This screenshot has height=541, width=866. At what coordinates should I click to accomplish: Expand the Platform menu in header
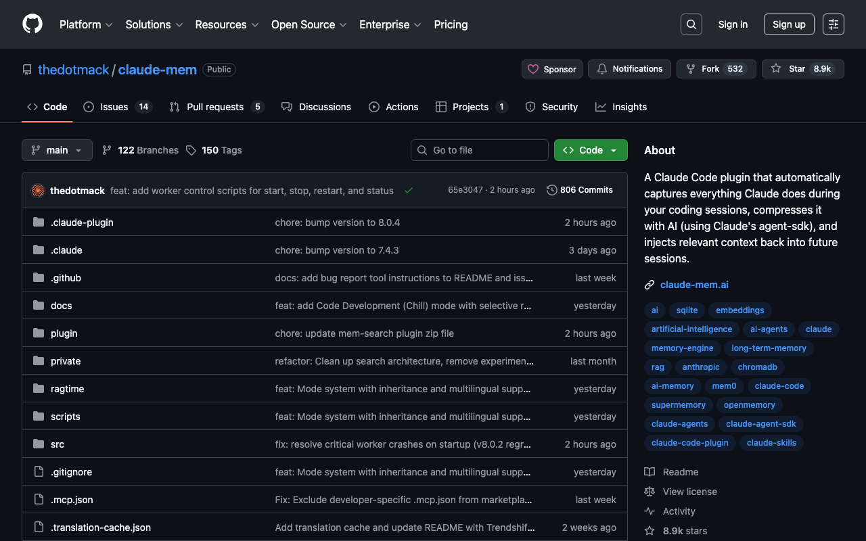click(85, 24)
